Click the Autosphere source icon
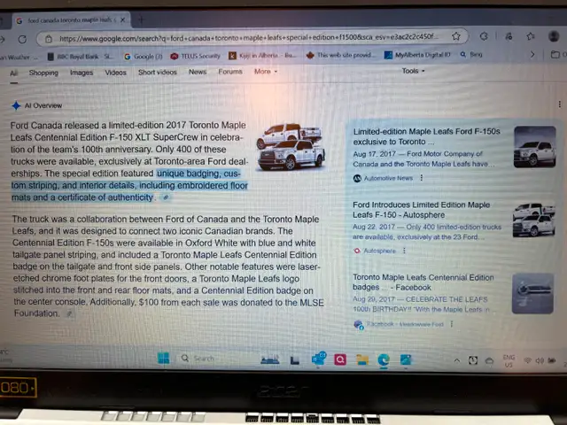This screenshot has height=425, width=567. click(x=357, y=251)
